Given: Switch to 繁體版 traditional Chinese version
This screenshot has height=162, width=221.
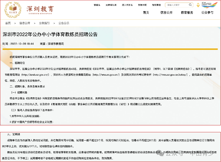Looking at the screenshot, I should click(x=97, y=5).
